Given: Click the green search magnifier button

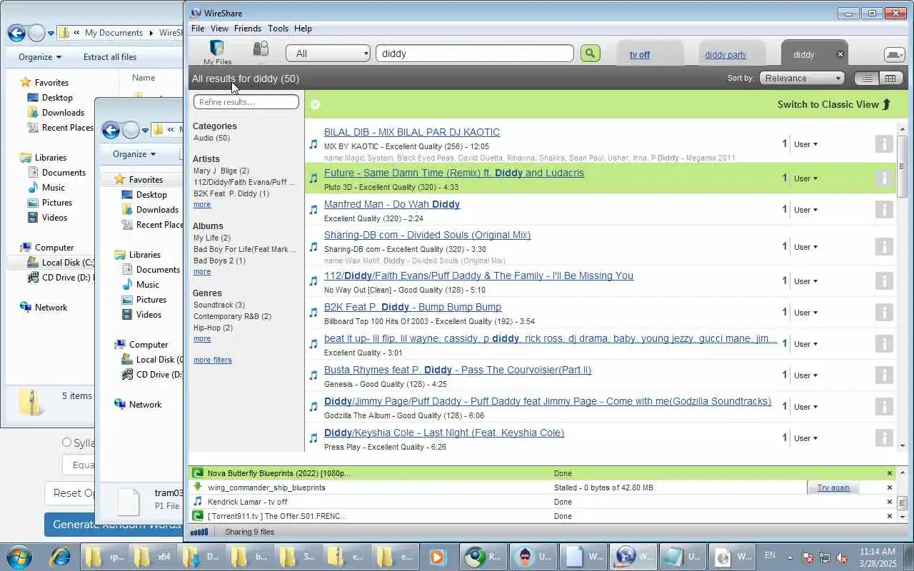Looking at the screenshot, I should tap(590, 54).
